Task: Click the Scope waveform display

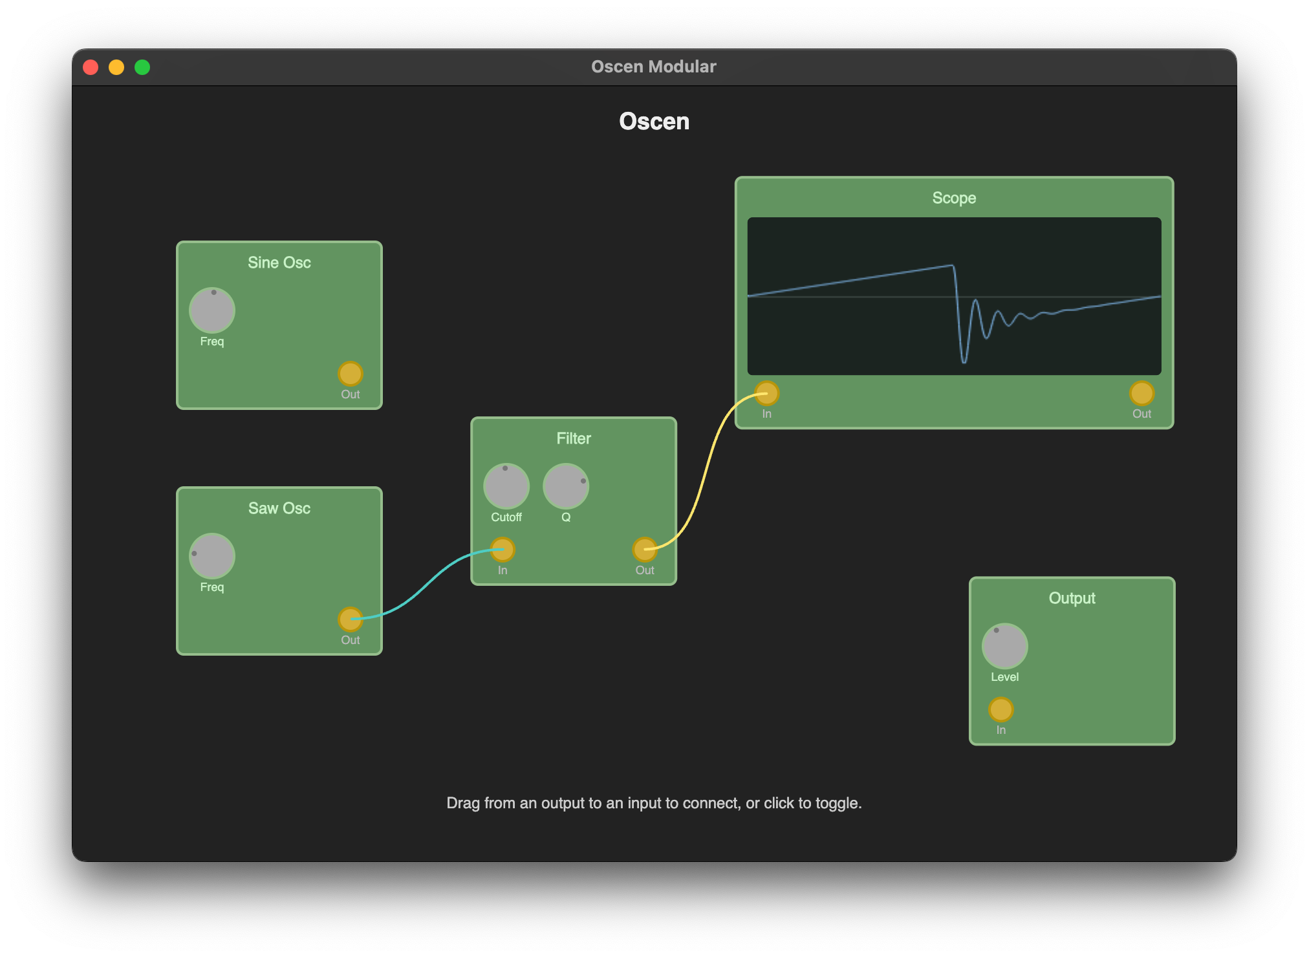Action: point(954,296)
